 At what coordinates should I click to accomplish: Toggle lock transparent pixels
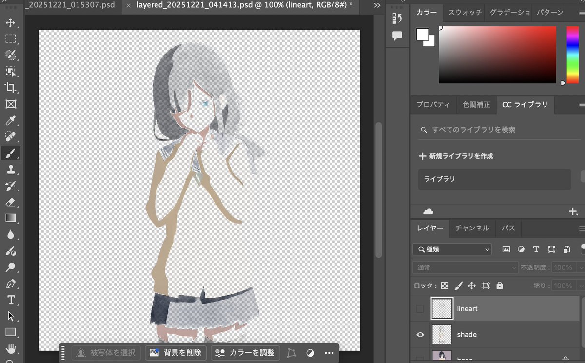[445, 286]
